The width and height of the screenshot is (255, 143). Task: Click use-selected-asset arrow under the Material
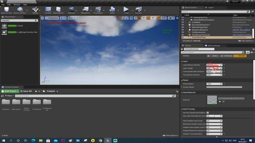click(x=220, y=102)
